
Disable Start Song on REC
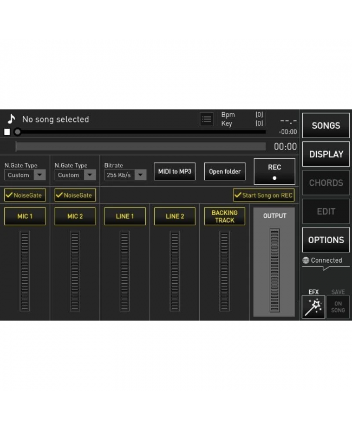point(238,195)
